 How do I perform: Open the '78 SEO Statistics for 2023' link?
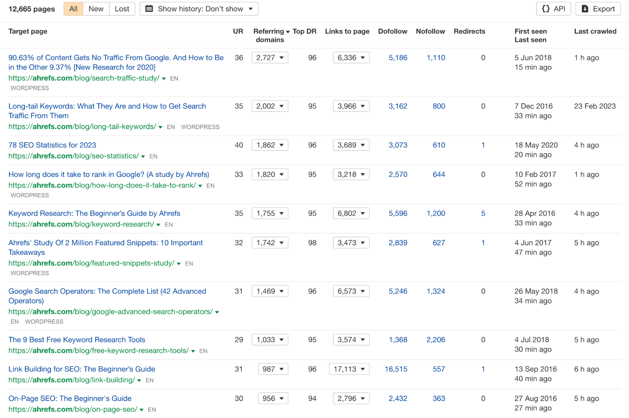(x=52, y=145)
